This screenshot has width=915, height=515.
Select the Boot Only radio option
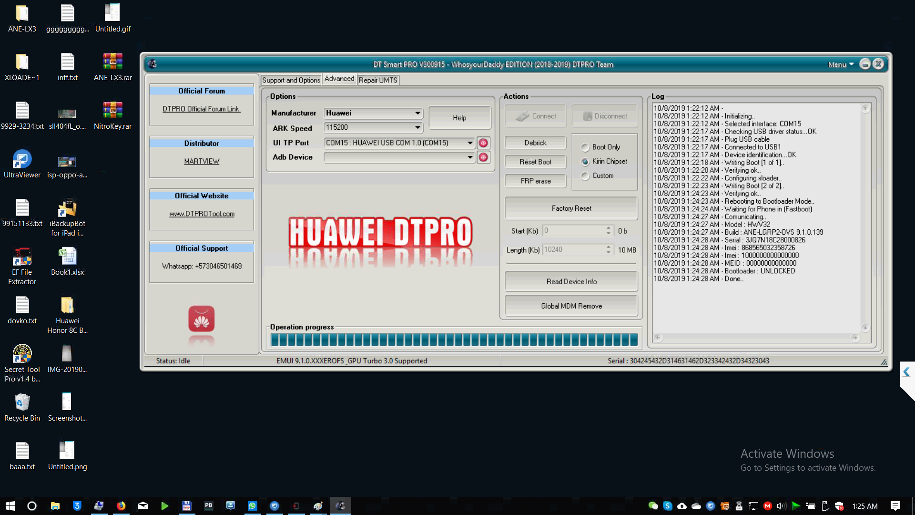pyautogui.click(x=585, y=147)
